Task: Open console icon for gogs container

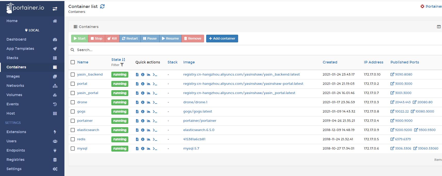Action: (x=155, y=112)
